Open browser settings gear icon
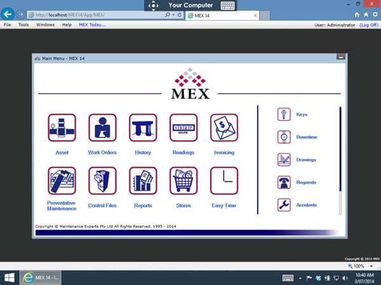 pos(375,15)
